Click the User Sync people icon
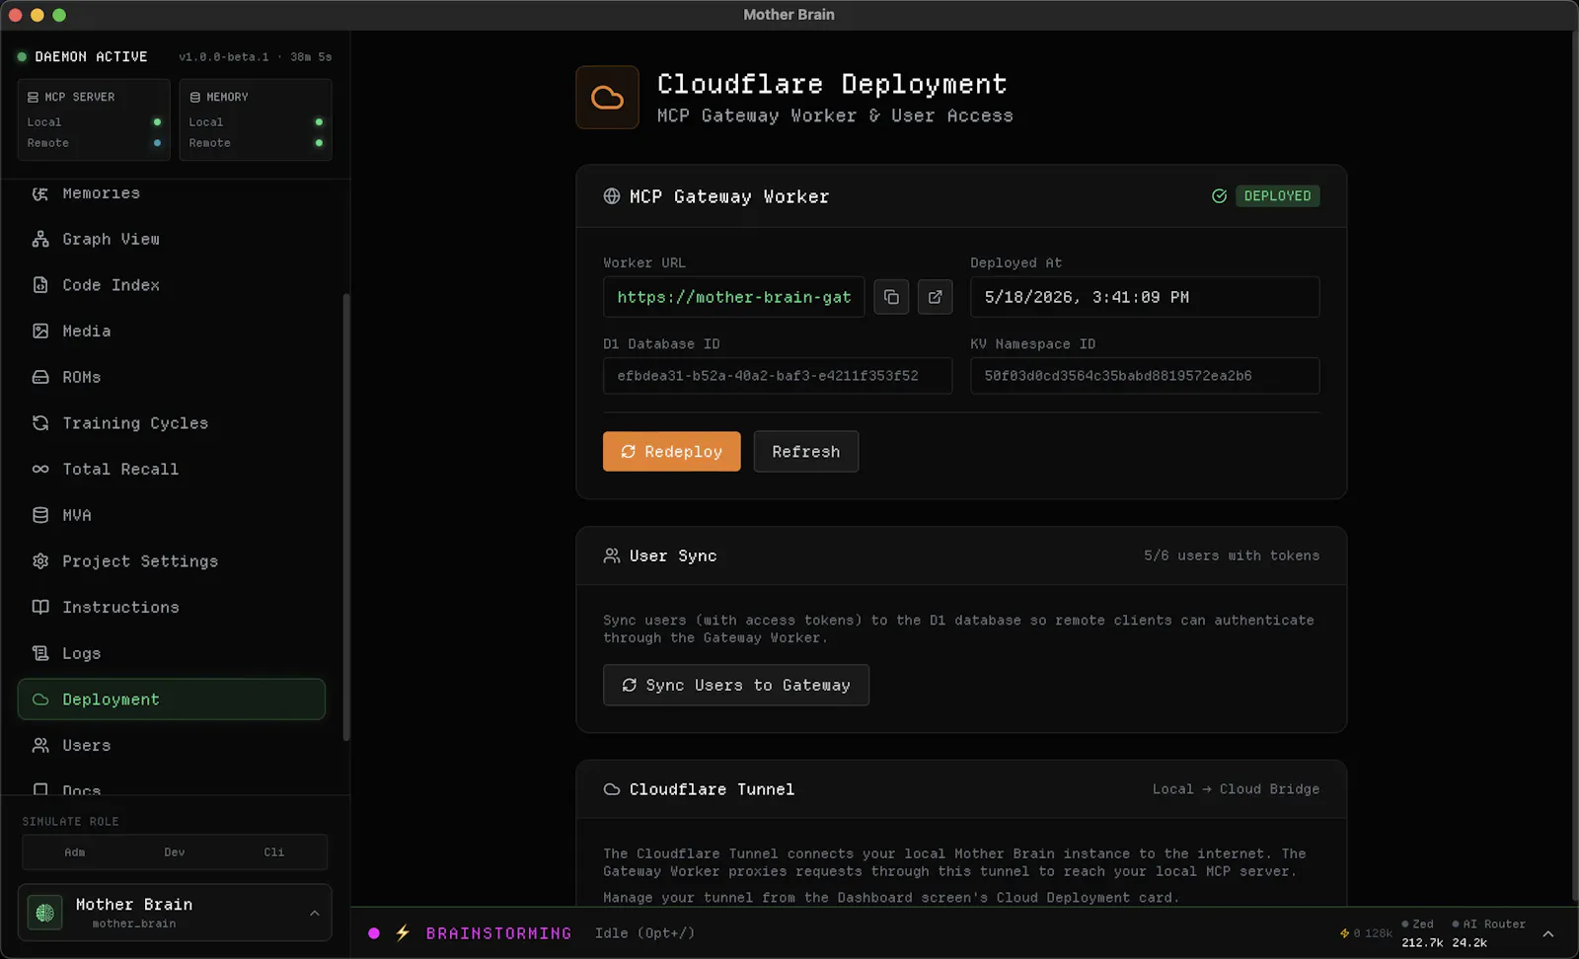The height and width of the screenshot is (959, 1579). tap(612, 556)
